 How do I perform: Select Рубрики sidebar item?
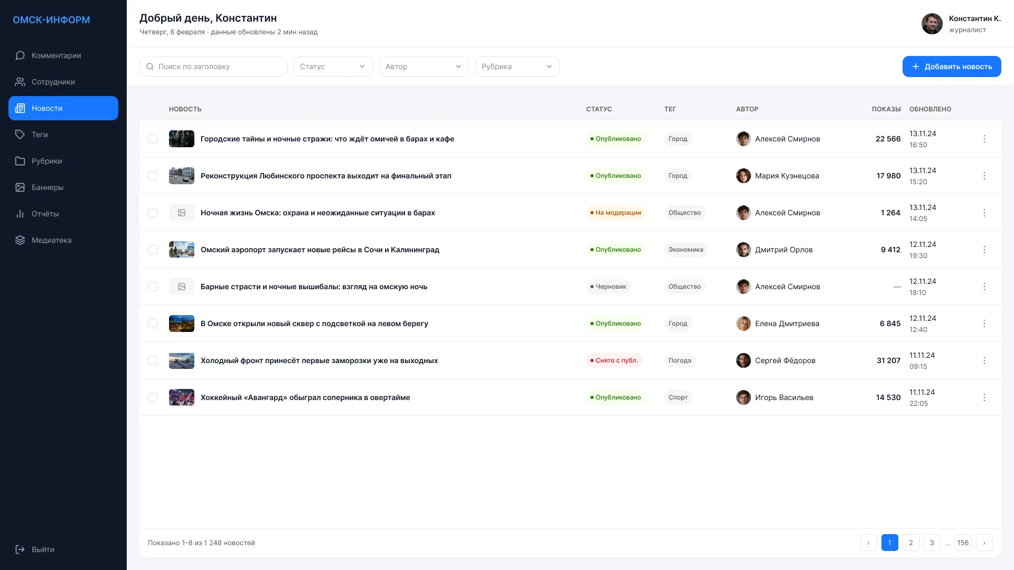tap(63, 161)
